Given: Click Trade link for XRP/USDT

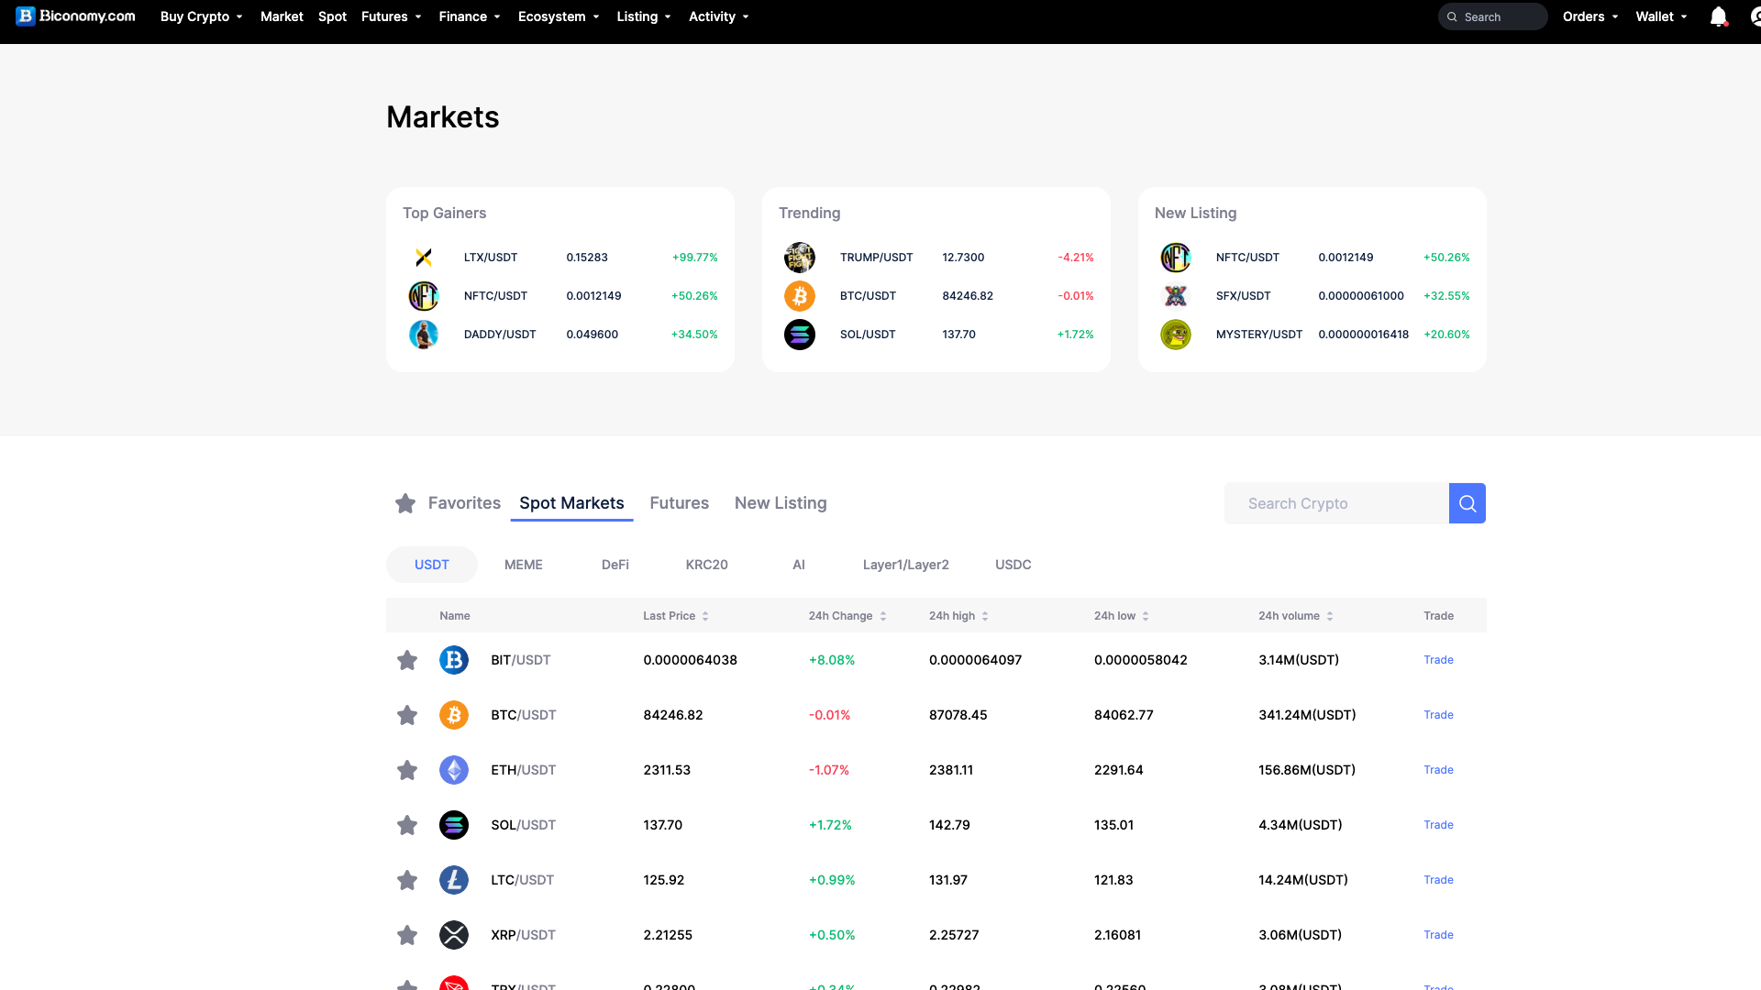Looking at the screenshot, I should click(x=1438, y=935).
